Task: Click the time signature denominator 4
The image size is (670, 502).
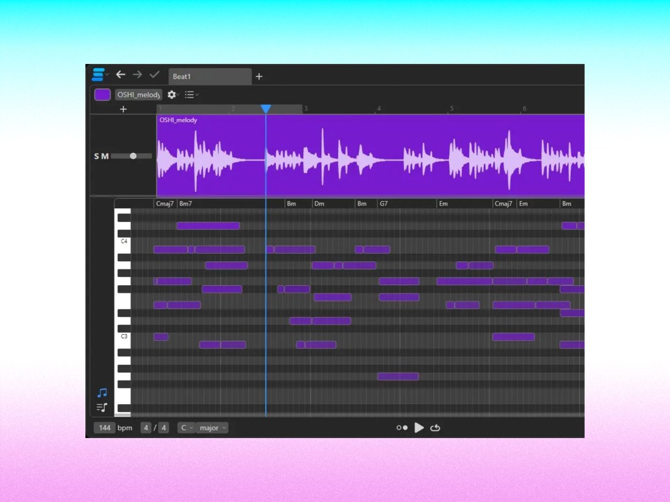Action: pyautogui.click(x=164, y=427)
